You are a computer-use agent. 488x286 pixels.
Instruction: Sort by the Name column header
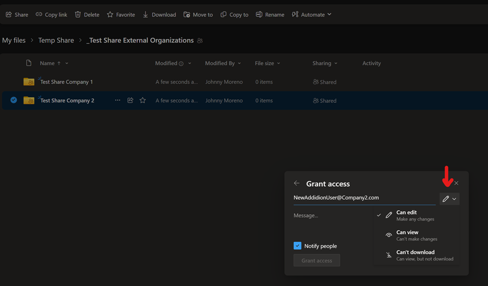47,63
